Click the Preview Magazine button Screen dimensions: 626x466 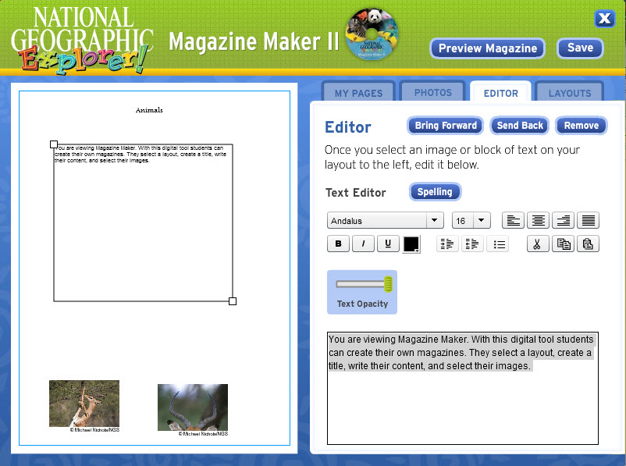coord(488,48)
